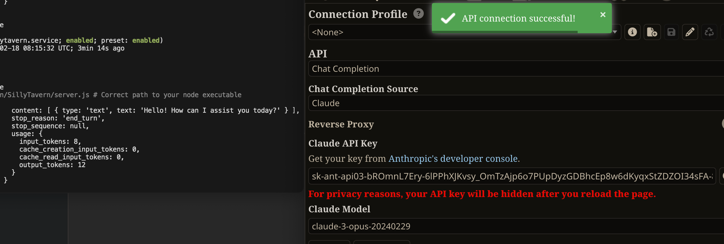Focus the Claude API Key text field
This screenshot has height=244, width=724.
click(x=512, y=176)
